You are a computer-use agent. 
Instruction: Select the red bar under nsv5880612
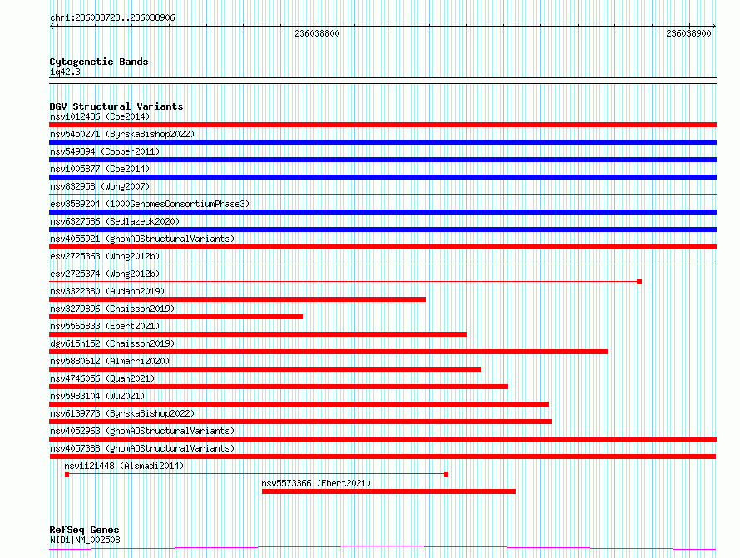[x=265, y=369]
